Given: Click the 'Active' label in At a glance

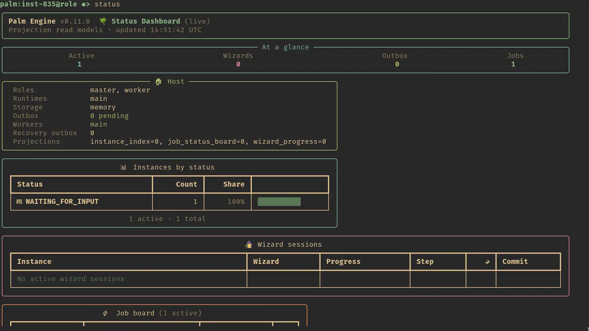Looking at the screenshot, I should click(x=82, y=56).
